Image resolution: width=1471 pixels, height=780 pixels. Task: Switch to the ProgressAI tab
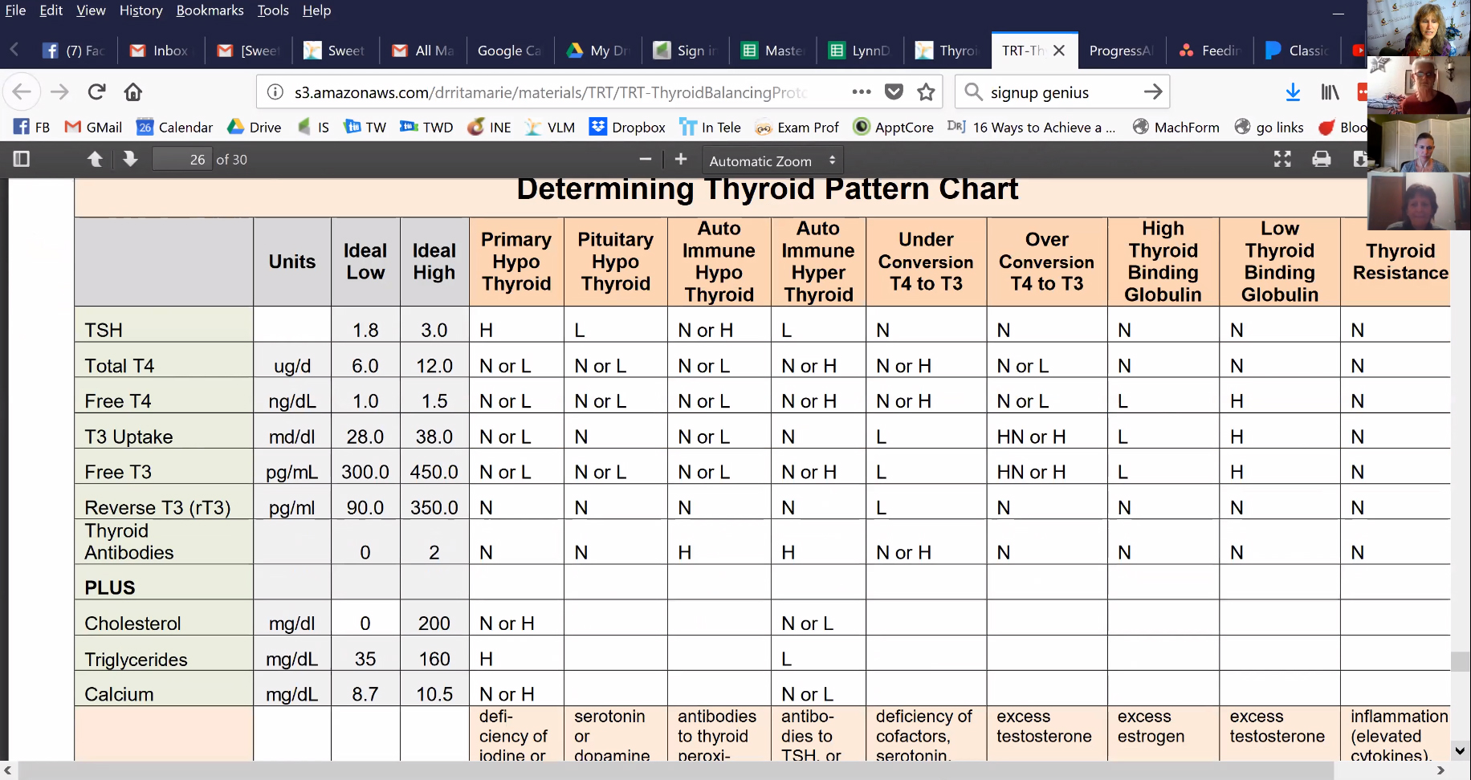[1120, 51]
